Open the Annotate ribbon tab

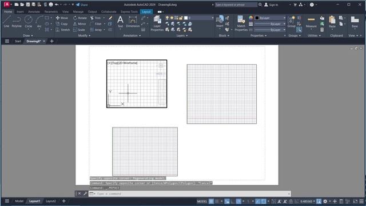34,11
